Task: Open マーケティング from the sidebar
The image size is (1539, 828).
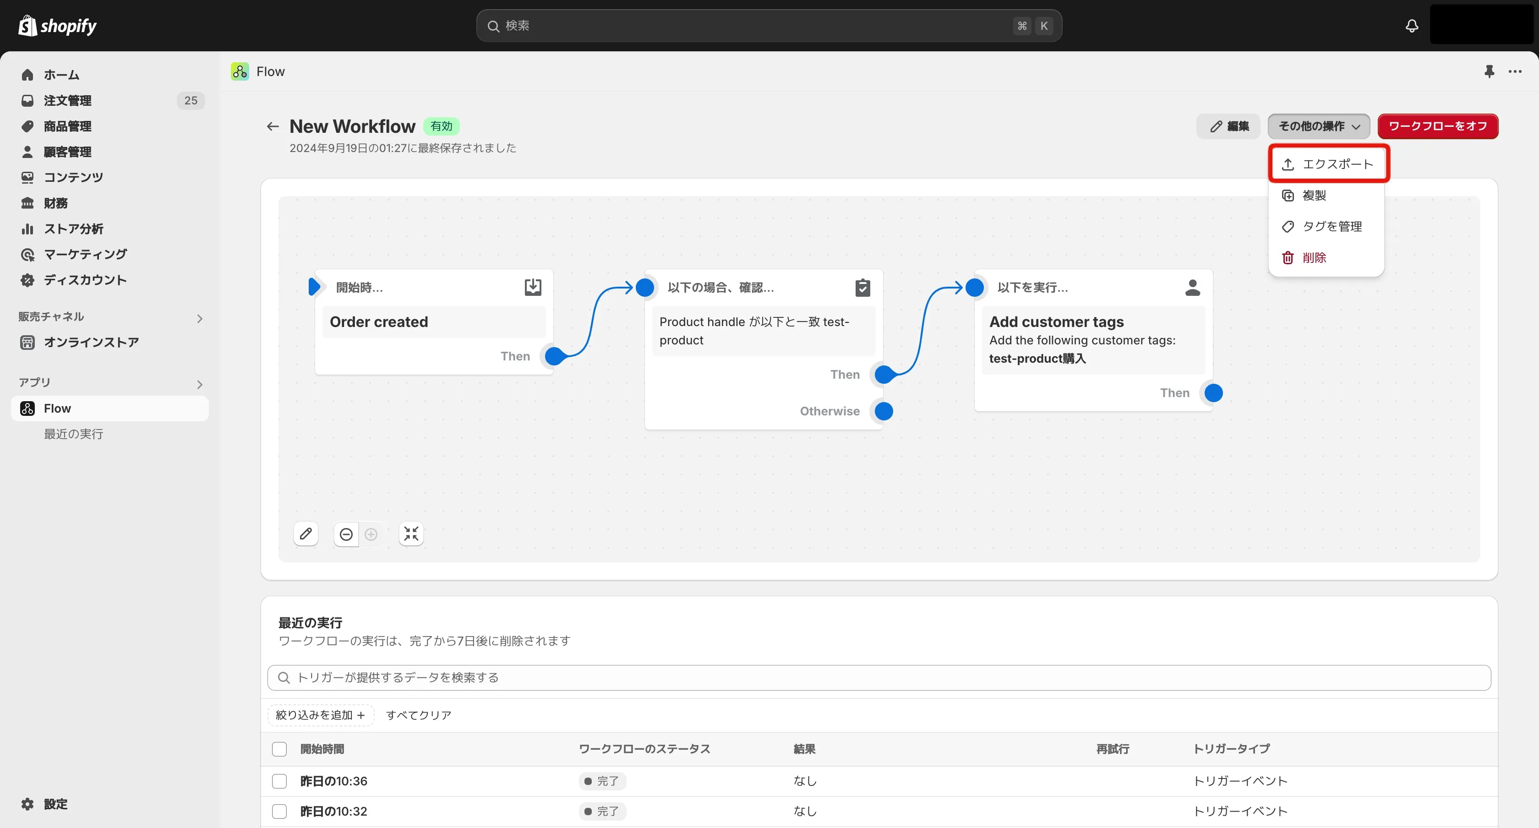Action: click(84, 254)
